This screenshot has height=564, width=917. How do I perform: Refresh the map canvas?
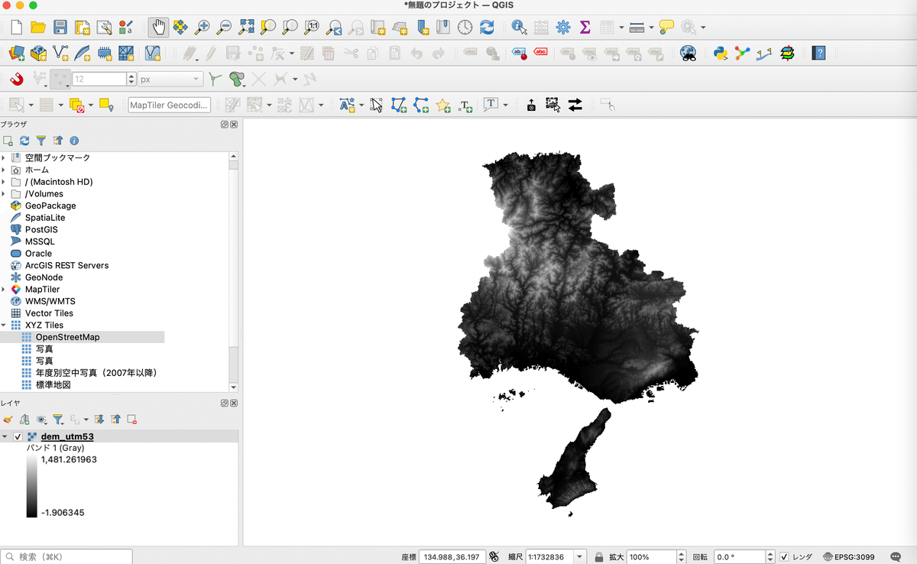[488, 27]
